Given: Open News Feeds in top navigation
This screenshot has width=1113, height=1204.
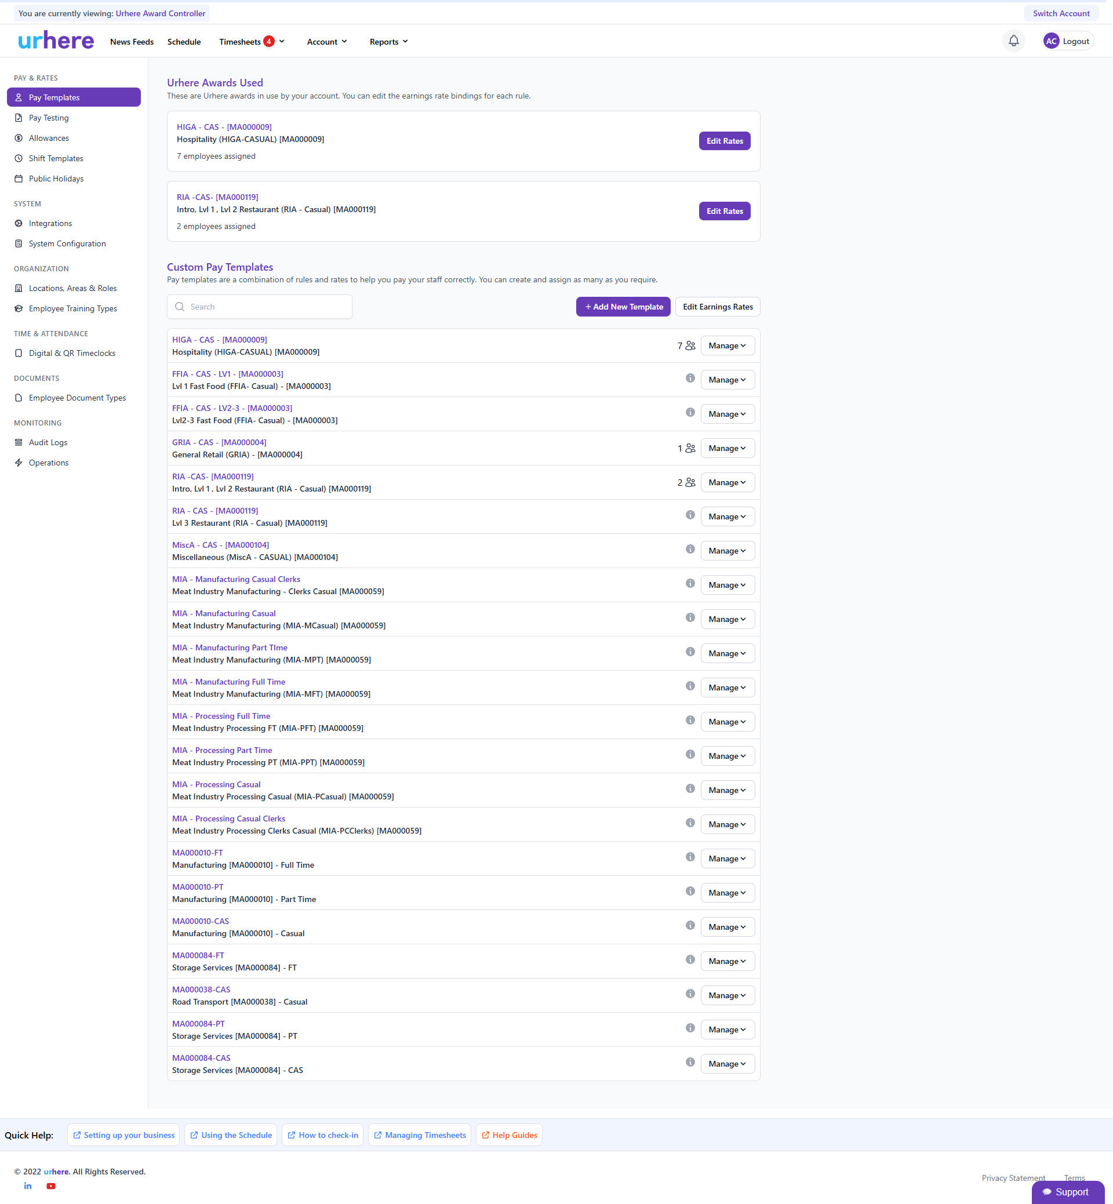Looking at the screenshot, I should (132, 42).
